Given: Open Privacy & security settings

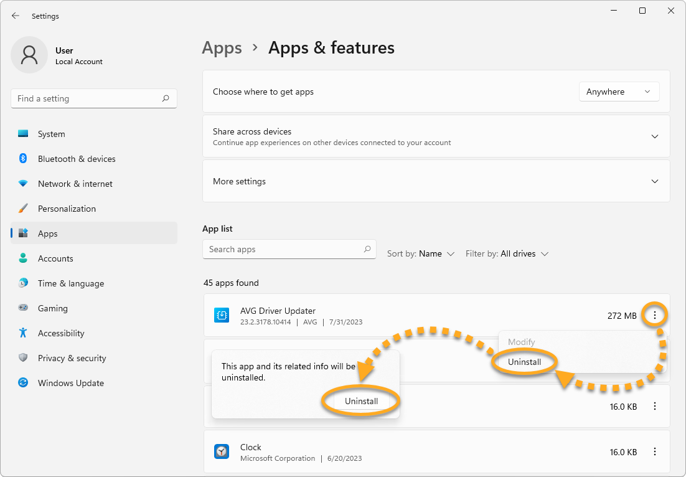Looking at the screenshot, I should click(72, 358).
